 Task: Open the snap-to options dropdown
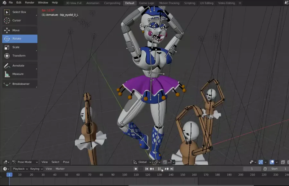(x=171, y=162)
